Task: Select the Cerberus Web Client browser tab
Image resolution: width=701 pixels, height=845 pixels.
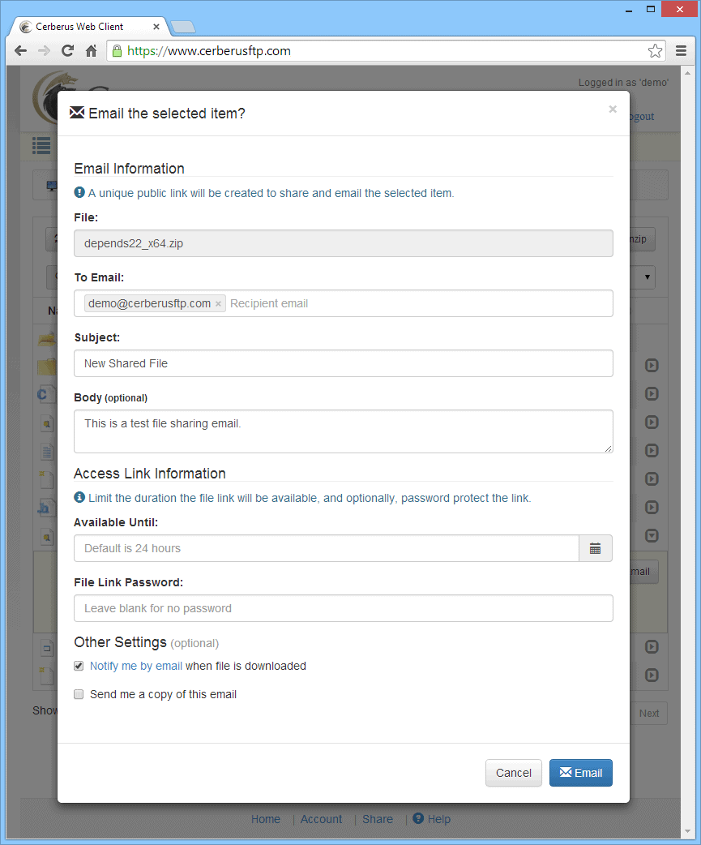Action: [81, 26]
